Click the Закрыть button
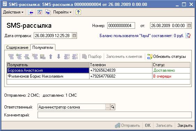Image resolution: width=196 pixels, height=131 pixels. [x=185, y=125]
